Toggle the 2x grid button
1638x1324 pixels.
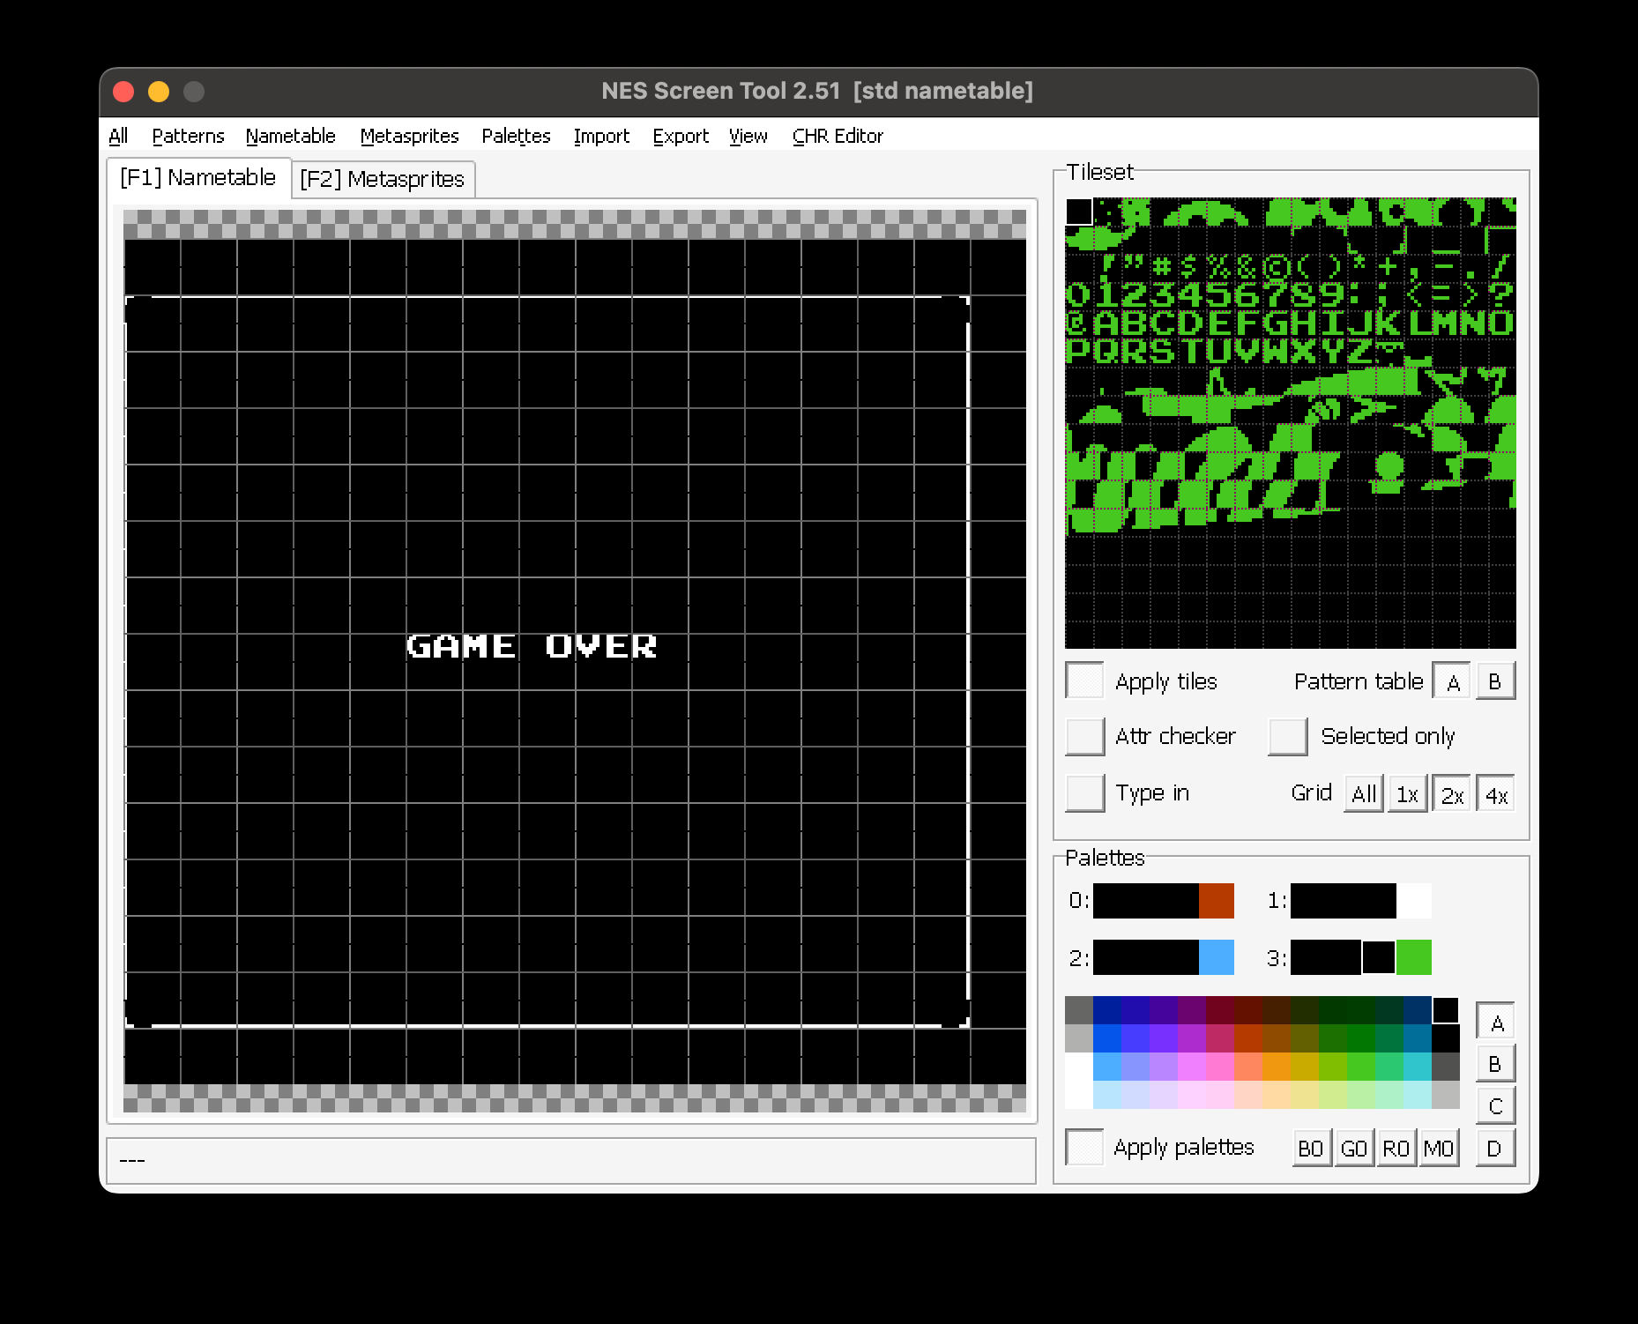(x=1451, y=795)
